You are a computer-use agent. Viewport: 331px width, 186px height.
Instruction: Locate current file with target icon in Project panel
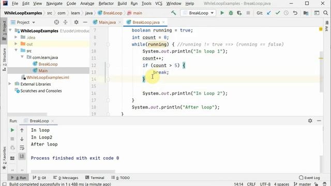(56, 22)
